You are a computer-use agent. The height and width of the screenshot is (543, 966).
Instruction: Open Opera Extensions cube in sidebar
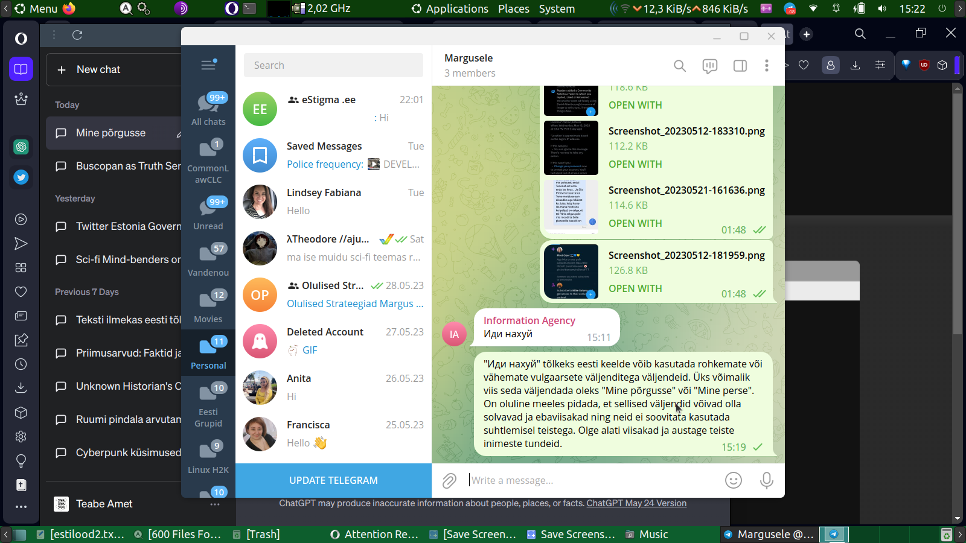click(21, 413)
